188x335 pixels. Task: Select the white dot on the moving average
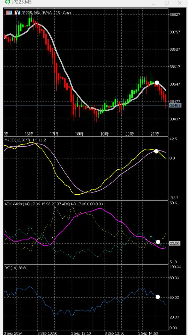tap(157, 83)
